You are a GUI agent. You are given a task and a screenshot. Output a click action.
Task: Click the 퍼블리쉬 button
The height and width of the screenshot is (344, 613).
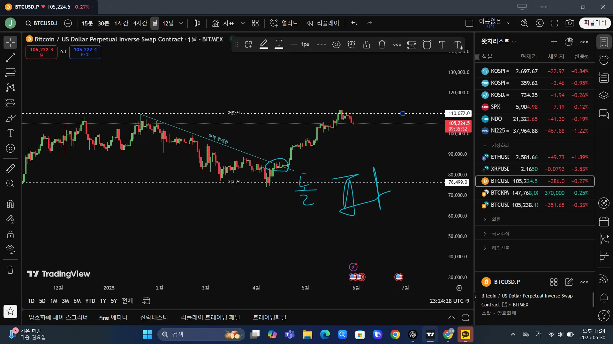tap(594, 23)
